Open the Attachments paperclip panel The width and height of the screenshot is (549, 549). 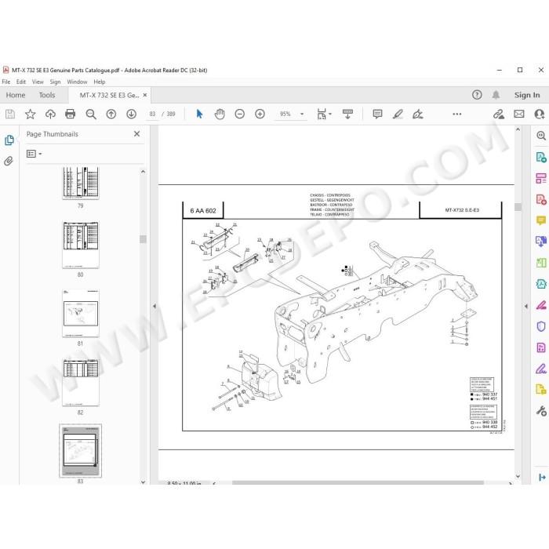[x=9, y=161]
